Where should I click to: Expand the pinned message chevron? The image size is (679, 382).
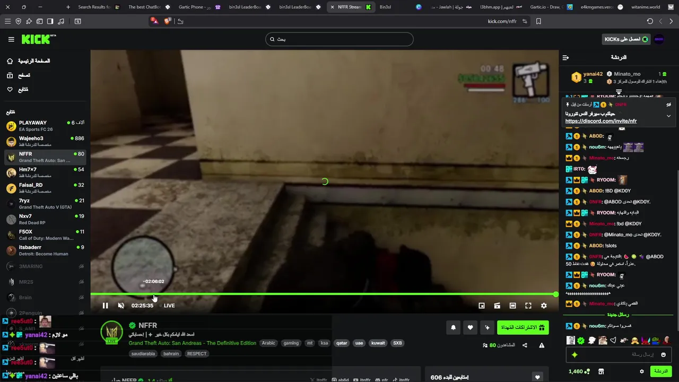point(668,116)
